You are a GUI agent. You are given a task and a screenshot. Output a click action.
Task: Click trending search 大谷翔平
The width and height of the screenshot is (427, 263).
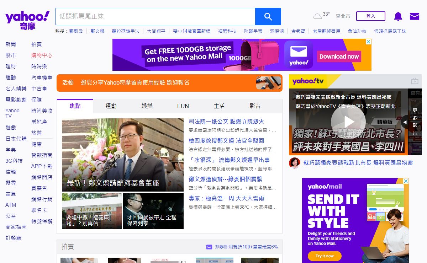click(156, 31)
